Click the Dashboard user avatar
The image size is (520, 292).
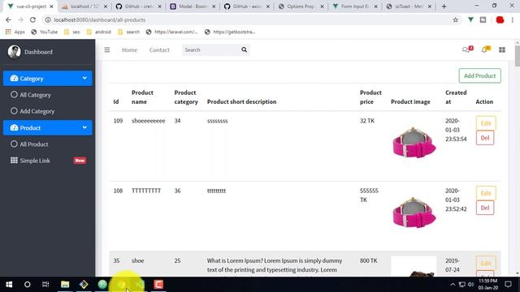15,52
